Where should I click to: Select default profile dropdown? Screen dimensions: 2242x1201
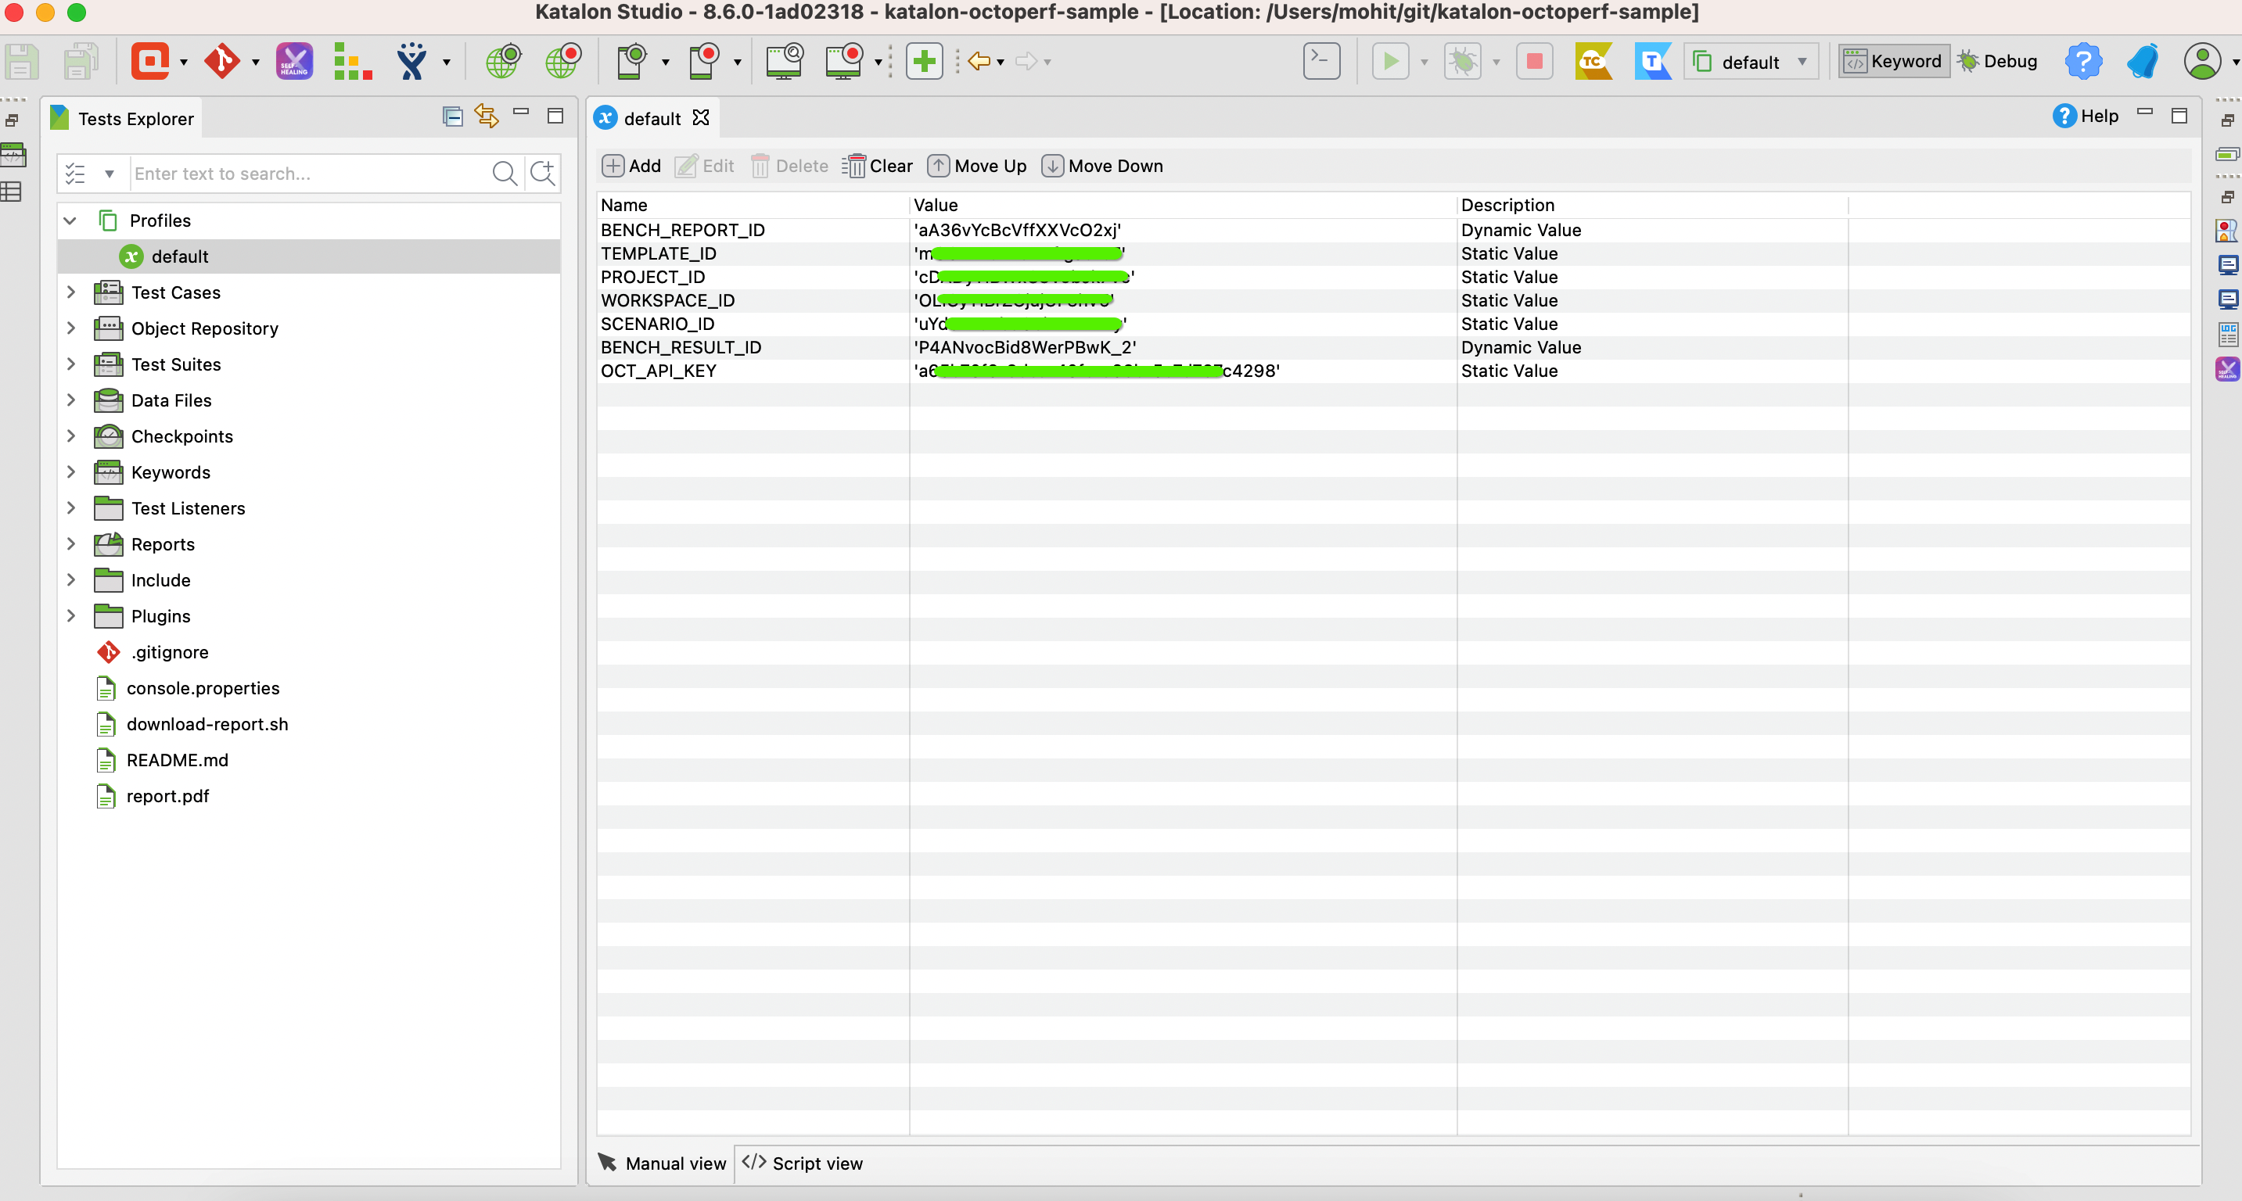1754,61
